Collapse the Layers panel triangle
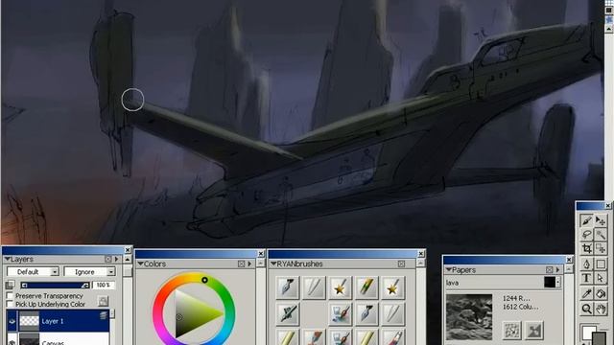The height and width of the screenshot is (345, 614). [x=7, y=259]
